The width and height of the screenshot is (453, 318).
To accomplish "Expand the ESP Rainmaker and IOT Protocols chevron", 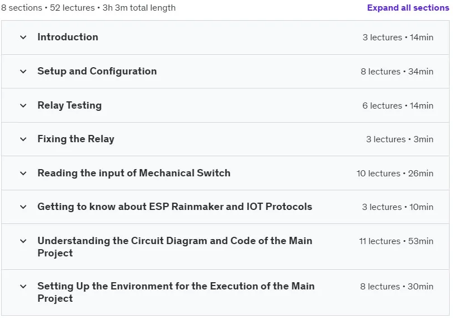I will (23, 207).
